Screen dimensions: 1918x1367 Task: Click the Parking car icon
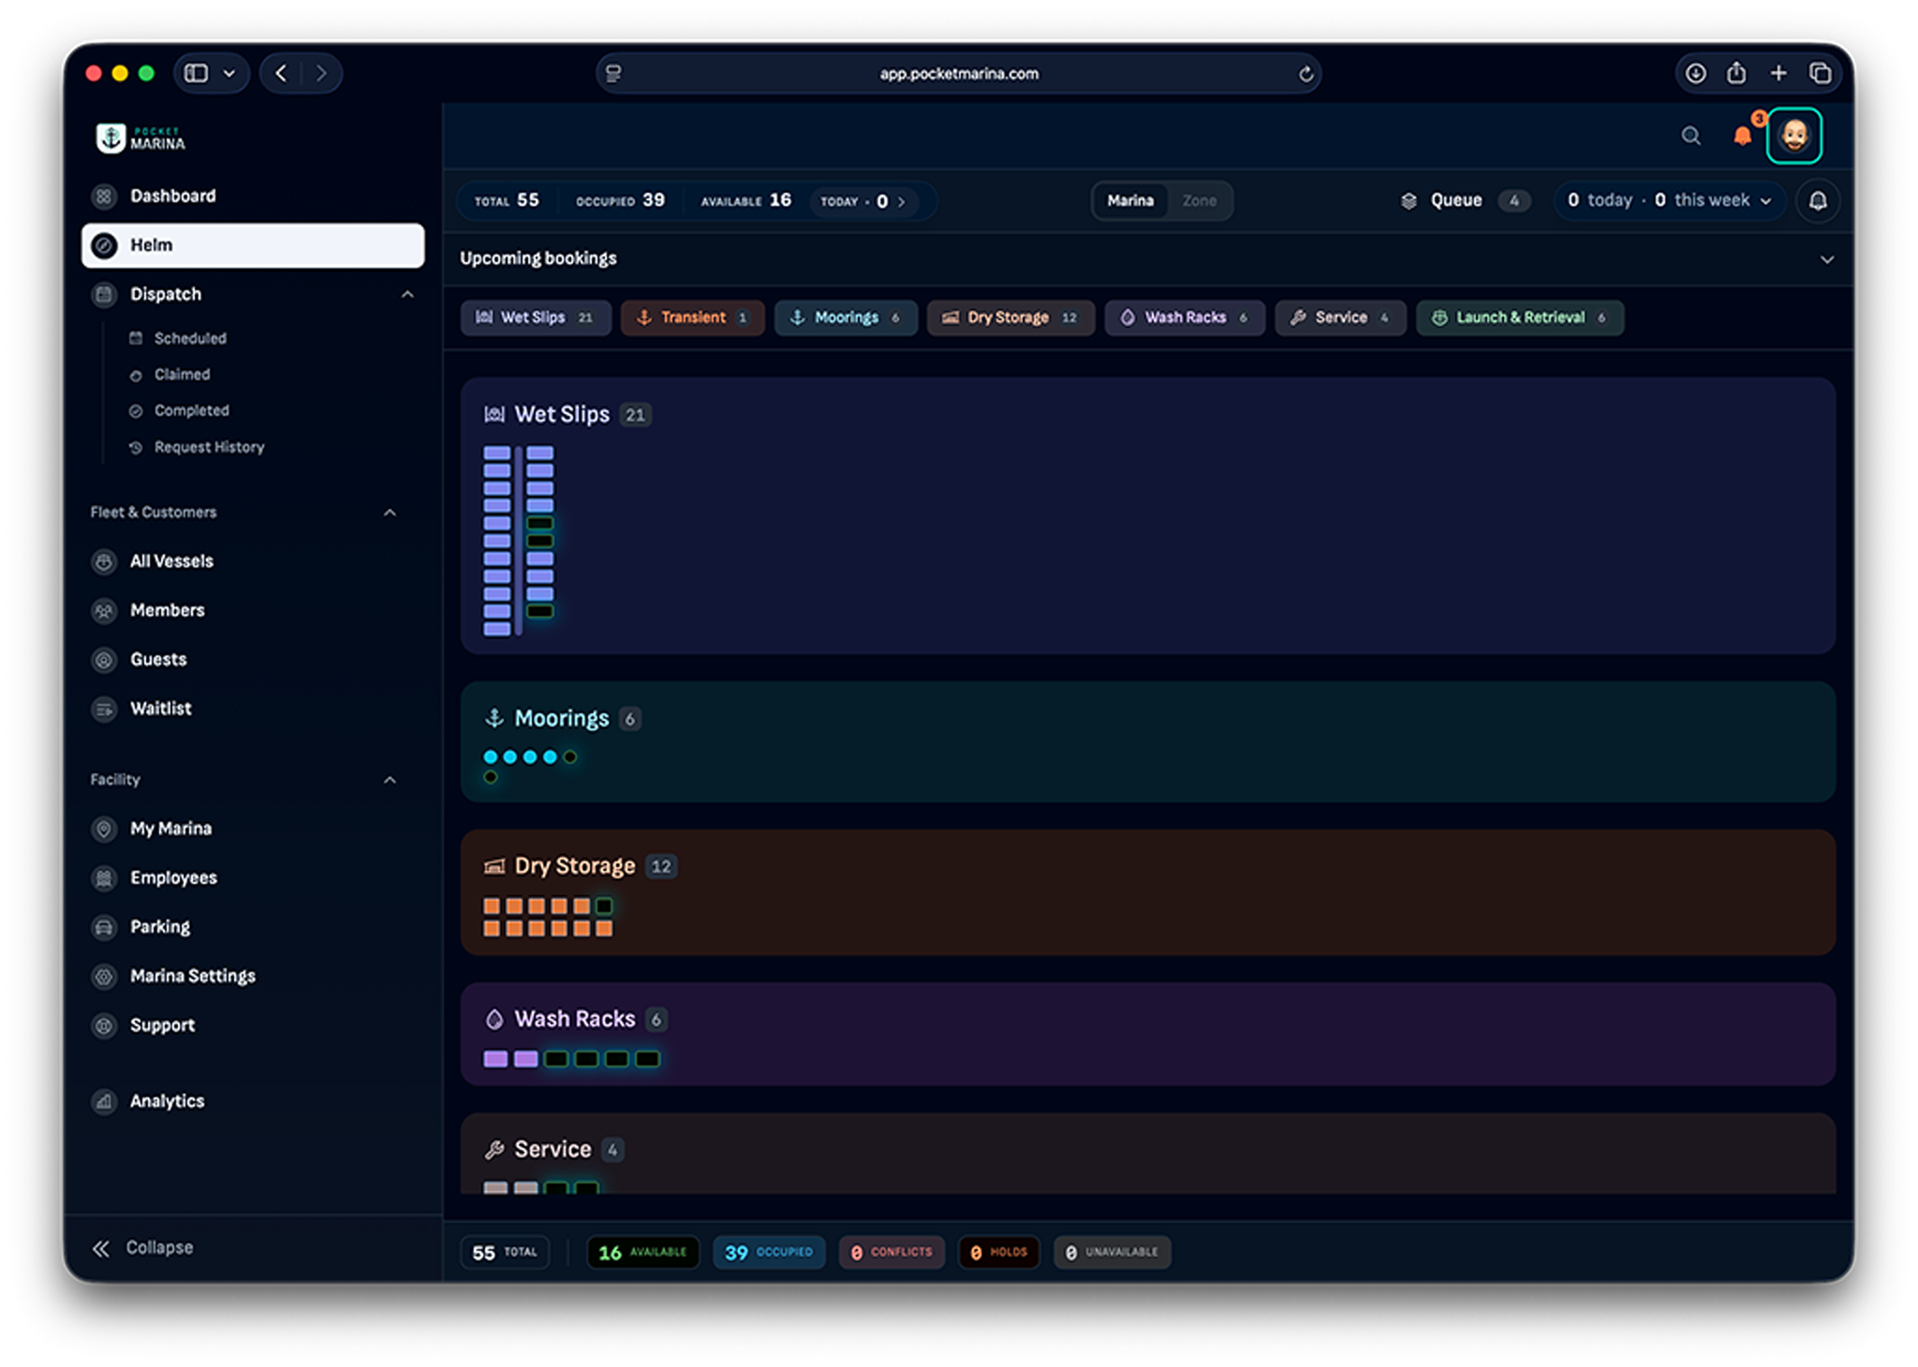[104, 927]
